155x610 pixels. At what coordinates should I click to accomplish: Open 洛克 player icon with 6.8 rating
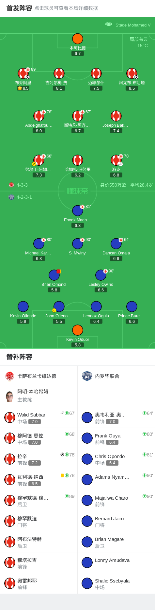[116, 160]
